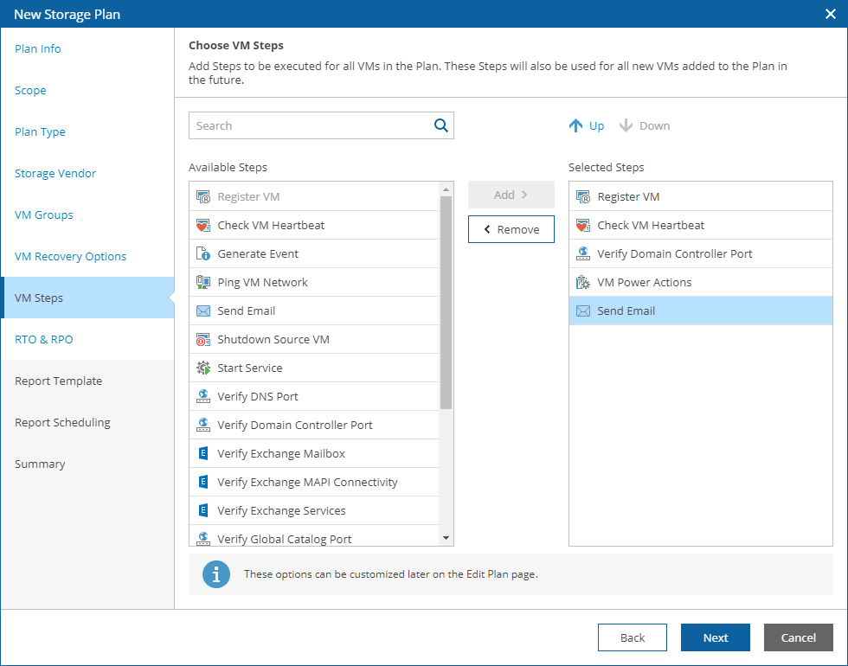
Task: Click the Generate Event step icon
Action: point(203,254)
